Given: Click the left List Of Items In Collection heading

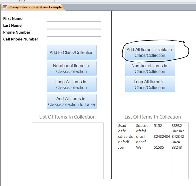Looking at the screenshot, I should (x=67, y=117).
